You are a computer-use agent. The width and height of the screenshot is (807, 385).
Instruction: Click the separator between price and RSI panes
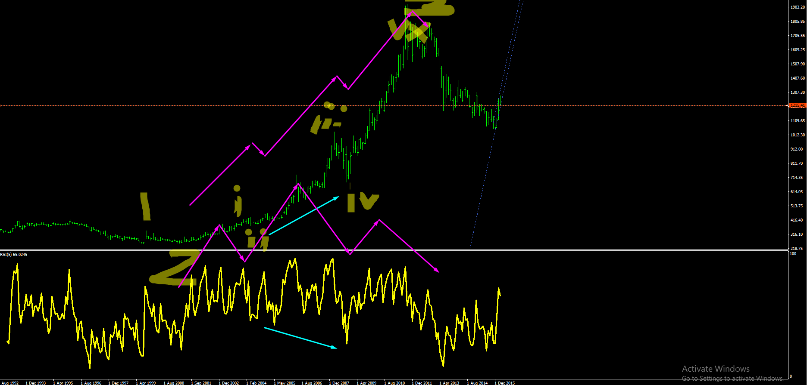[394, 250]
